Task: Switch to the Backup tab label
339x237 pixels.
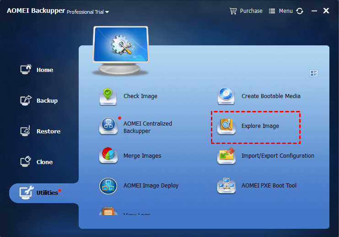Action: 47,101
